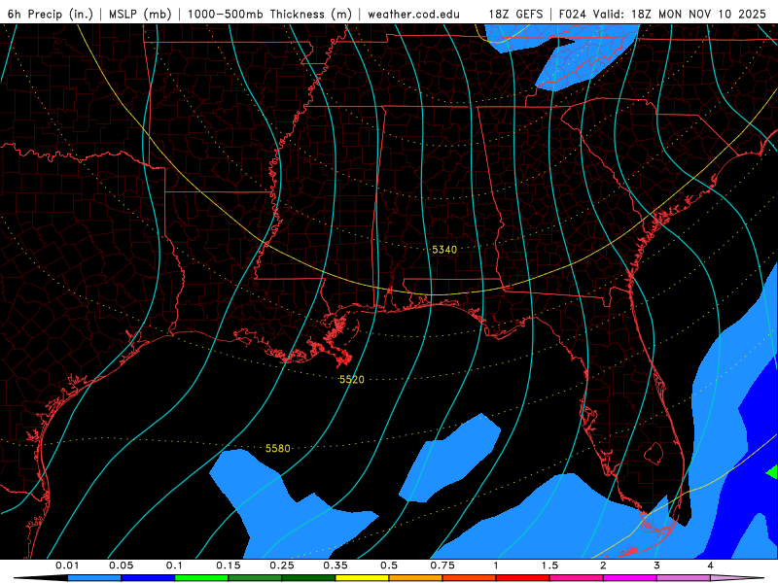Click the 'F024 Valid: 18Z MON NOV 10 2025' text
778x583 pixels.
[662, 14]
